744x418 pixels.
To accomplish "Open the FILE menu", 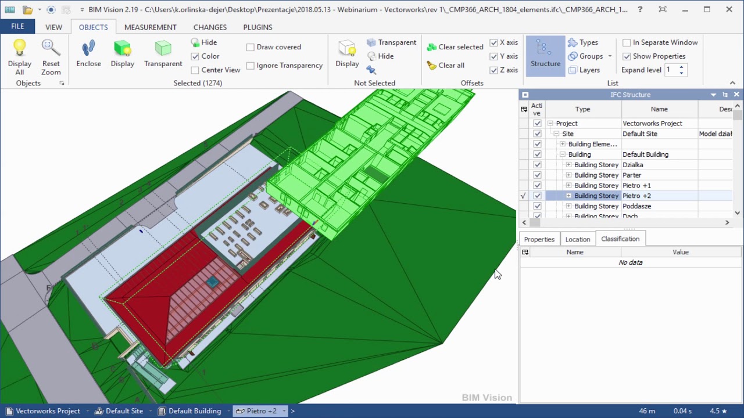I will click(17, 27).
